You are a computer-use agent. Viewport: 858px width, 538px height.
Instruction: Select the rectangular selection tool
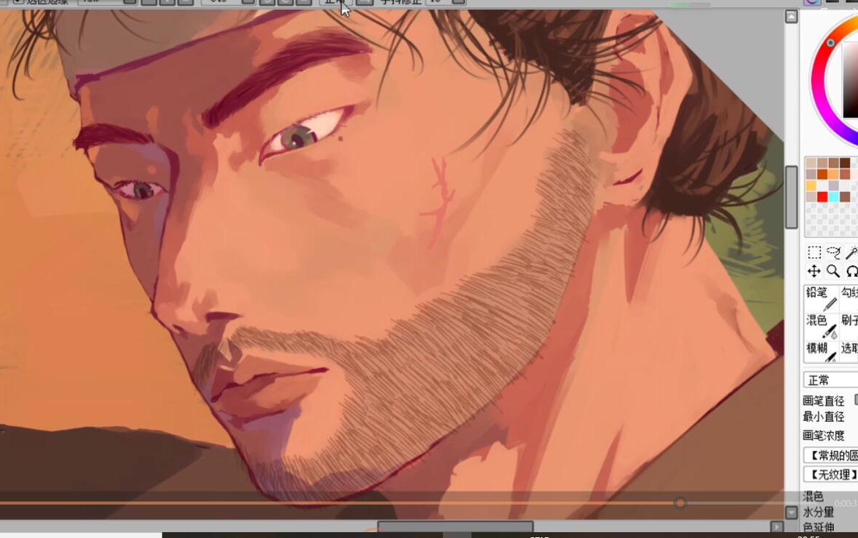[x=814, y=252]
